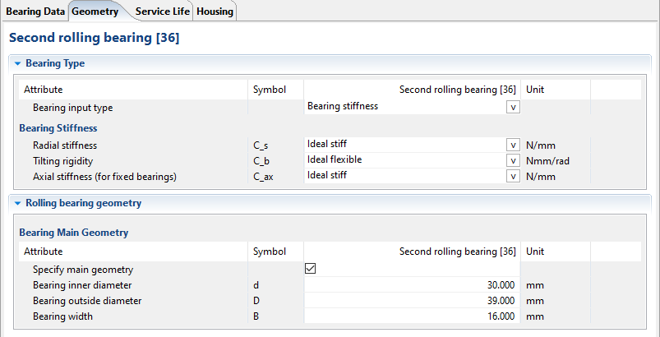Click the 'Ideal stiff' axial stiffness value
This screenshot has height=337, width=660.
(327, 175)
